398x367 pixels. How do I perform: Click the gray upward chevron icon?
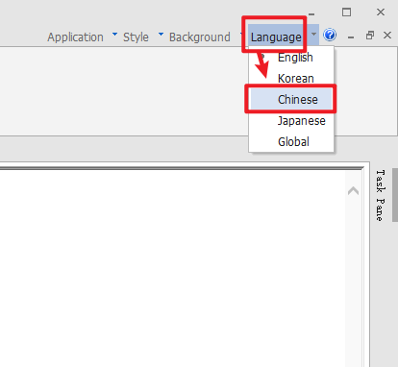(353, 191)
